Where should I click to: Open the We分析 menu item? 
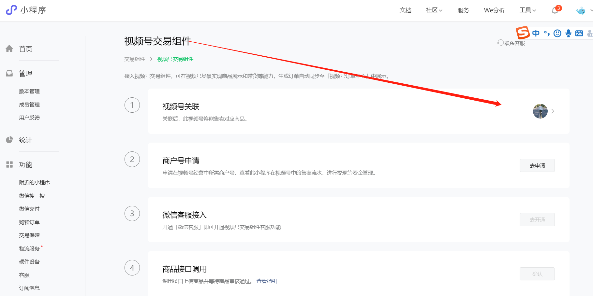click(494, 10)
